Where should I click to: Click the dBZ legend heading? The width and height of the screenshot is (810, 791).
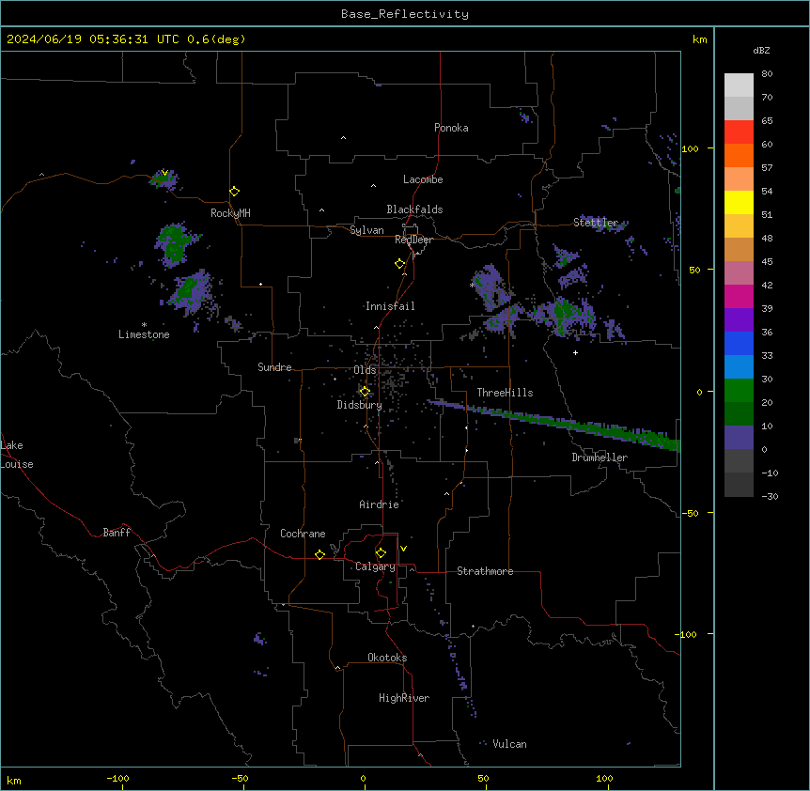tap(761, 51)
